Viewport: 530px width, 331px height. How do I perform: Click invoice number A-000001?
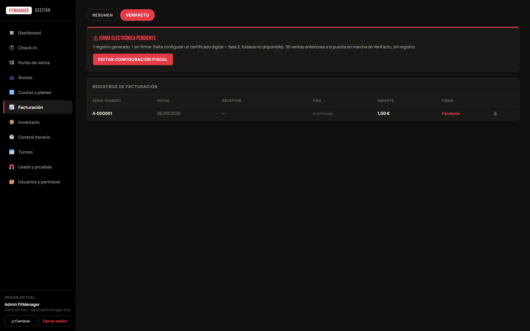[102, 114]
